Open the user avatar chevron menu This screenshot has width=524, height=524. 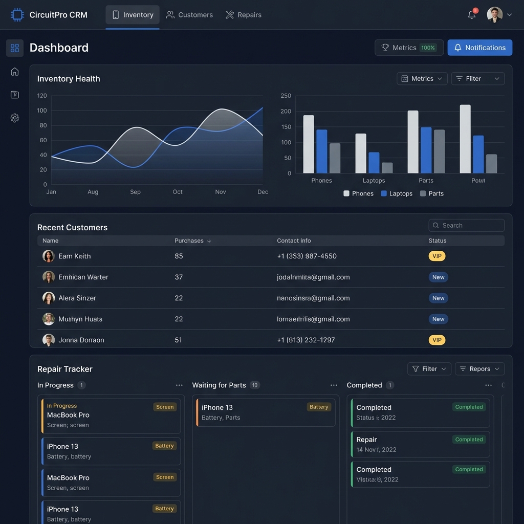coord(509,15)
